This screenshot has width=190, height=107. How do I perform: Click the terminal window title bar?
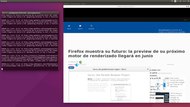30,13
